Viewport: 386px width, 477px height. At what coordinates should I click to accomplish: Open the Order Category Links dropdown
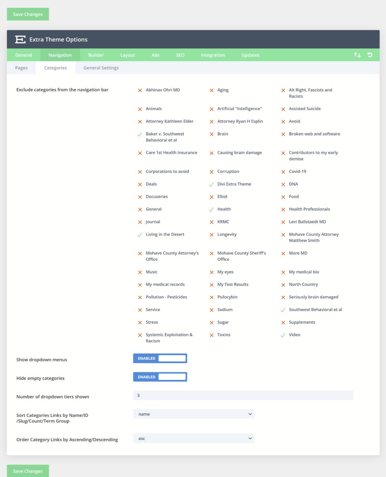point(194,438)
